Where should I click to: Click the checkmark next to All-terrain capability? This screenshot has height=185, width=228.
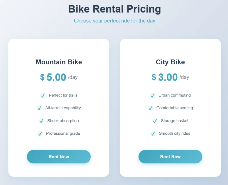click(39, 108)
